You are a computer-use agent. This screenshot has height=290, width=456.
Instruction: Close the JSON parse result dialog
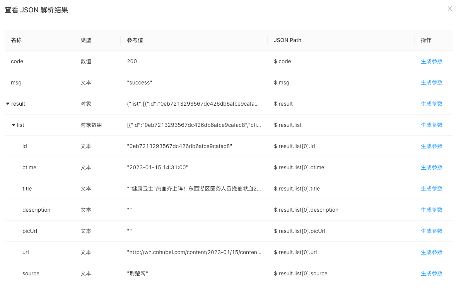450,8
